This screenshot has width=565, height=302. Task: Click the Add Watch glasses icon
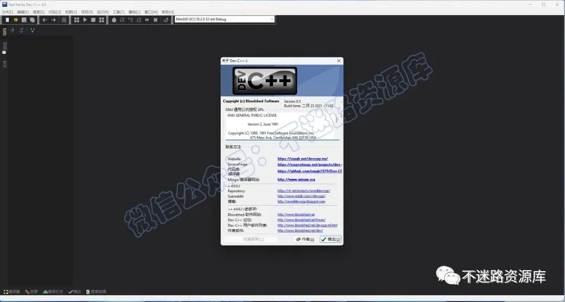[166, 20]
